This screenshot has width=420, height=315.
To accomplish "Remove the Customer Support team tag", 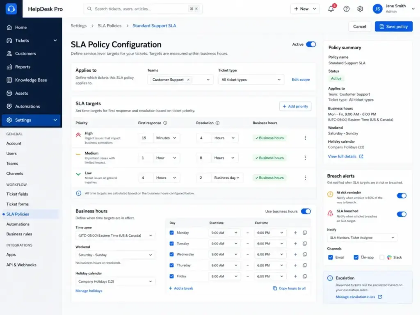I will (188, 80).
